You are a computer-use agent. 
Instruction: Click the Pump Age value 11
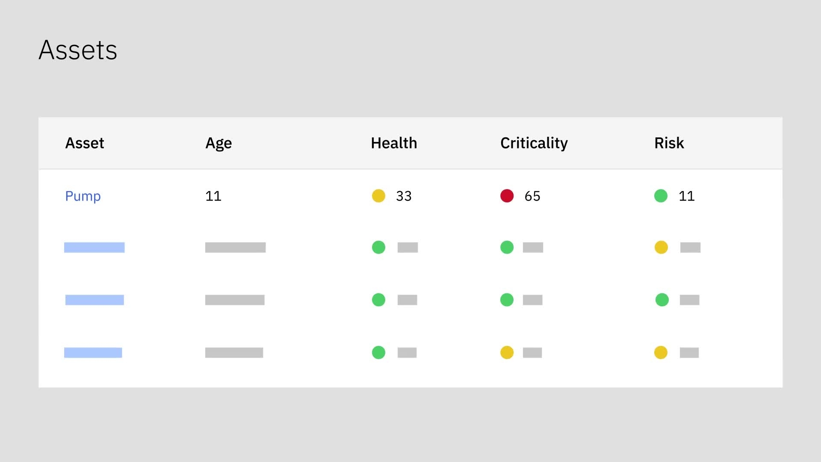pos(213,196)
